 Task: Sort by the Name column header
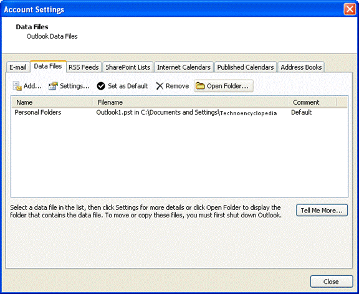tap(52, 102)
